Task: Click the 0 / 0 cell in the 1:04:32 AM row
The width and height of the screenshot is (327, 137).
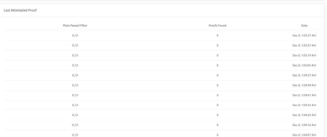Action: point(75,105)
